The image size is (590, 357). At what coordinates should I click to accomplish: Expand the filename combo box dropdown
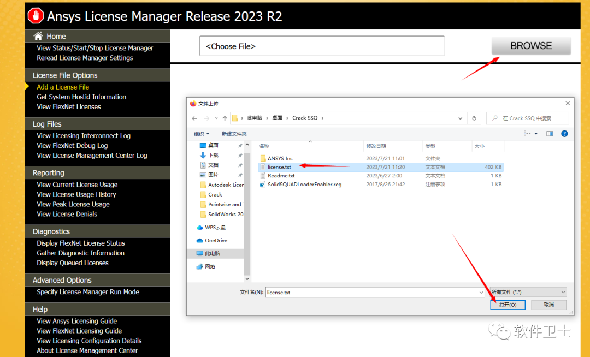coord(481,293)
